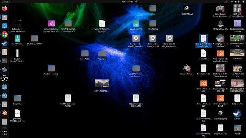Viewport: 246px width, 138px height.
Task: Select the kdenlive AppImage file
Action: coord(170,41)
